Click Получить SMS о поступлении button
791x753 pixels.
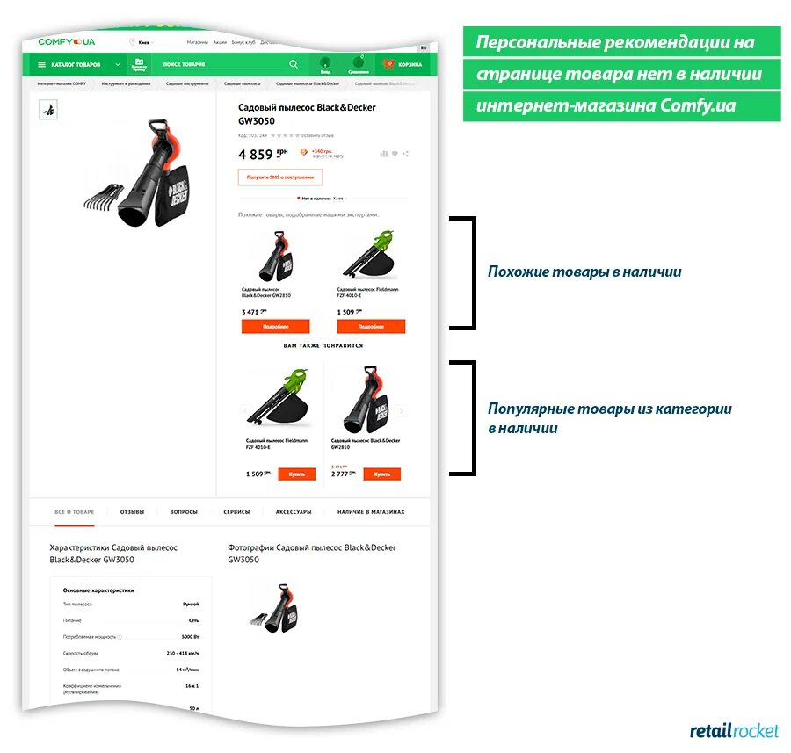280,177
